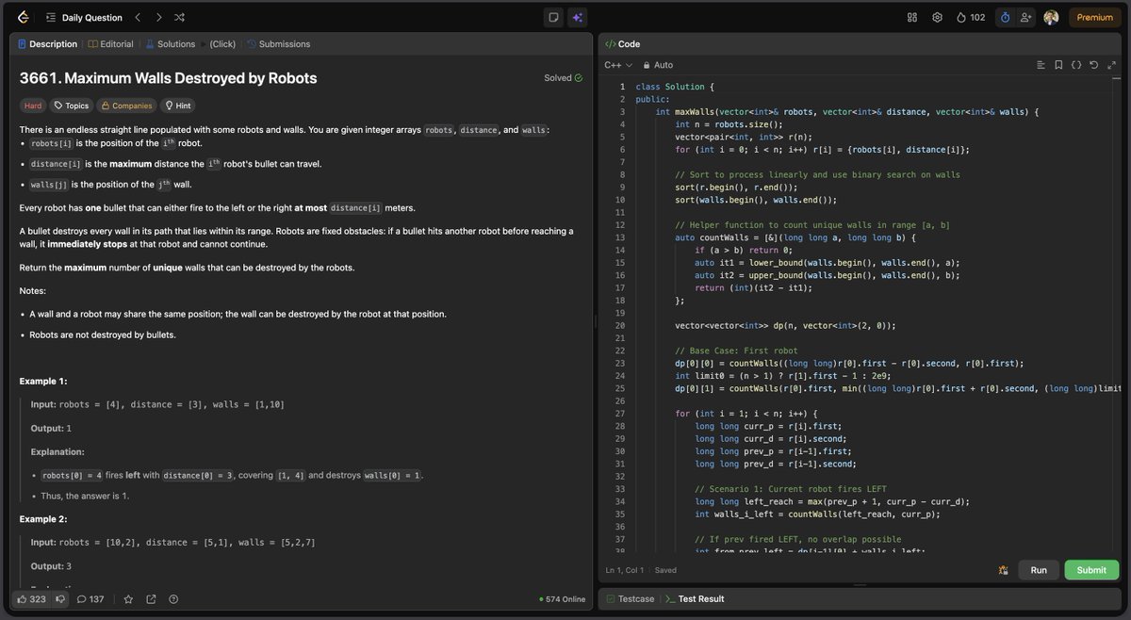Switch to the Submissions tab
This screenshot has height=620, width=1131.
(x=278, y=44)
